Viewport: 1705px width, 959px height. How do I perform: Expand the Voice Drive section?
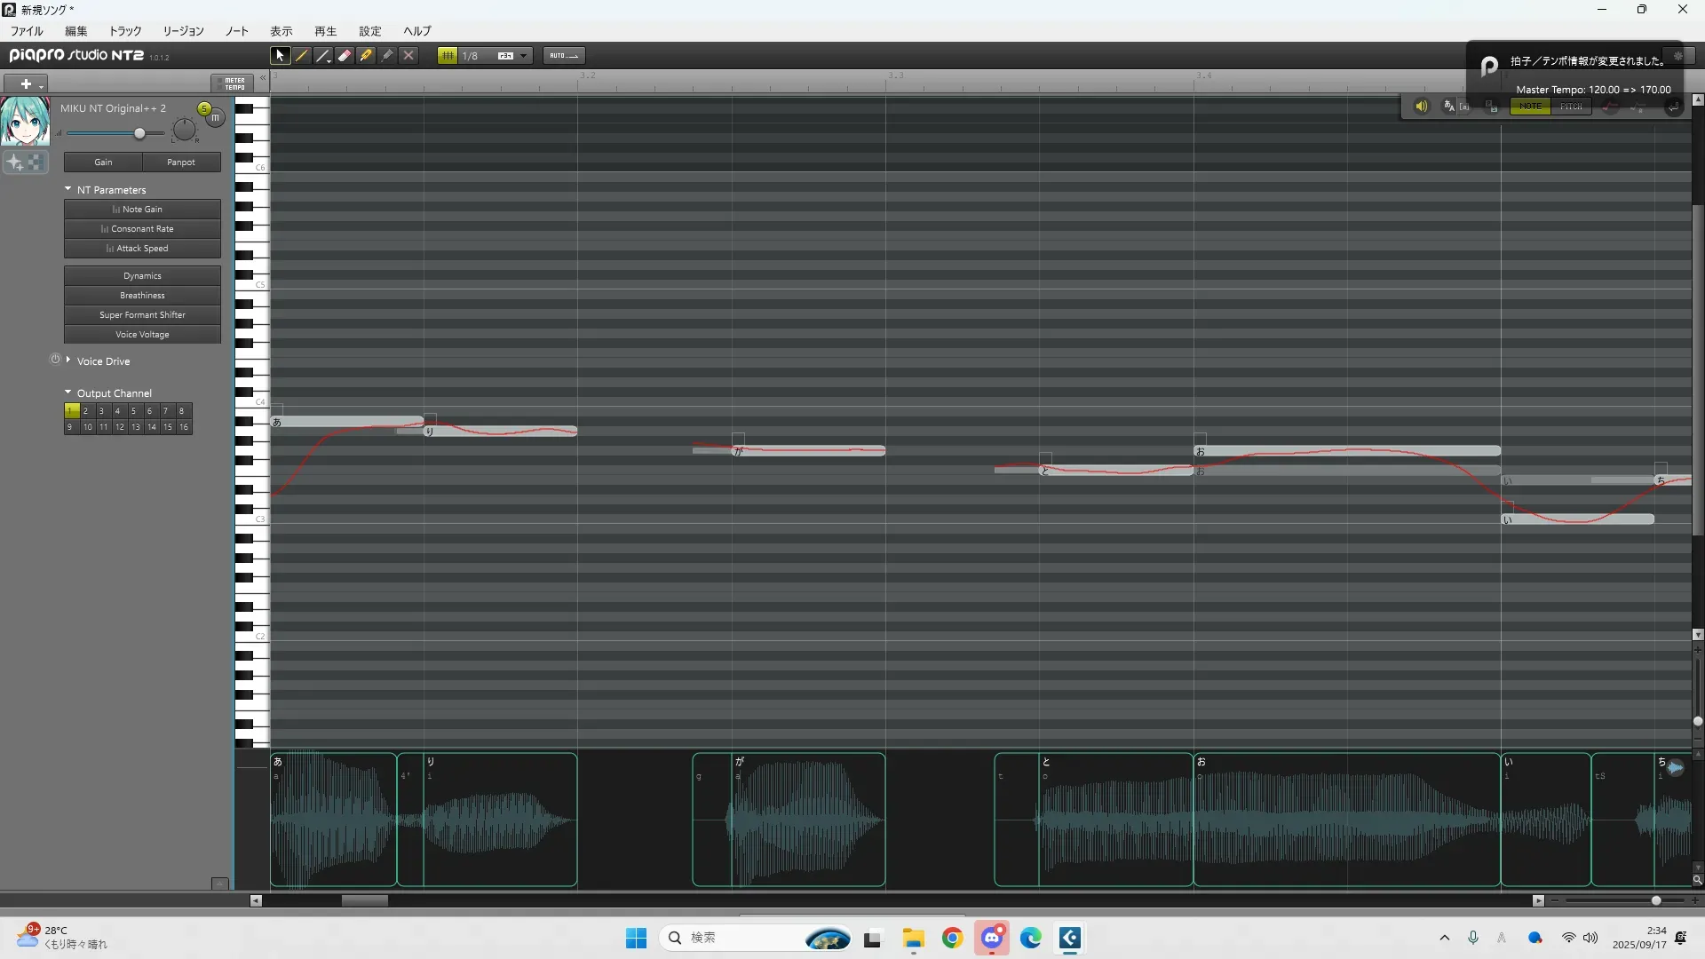(x=68, y=361)
